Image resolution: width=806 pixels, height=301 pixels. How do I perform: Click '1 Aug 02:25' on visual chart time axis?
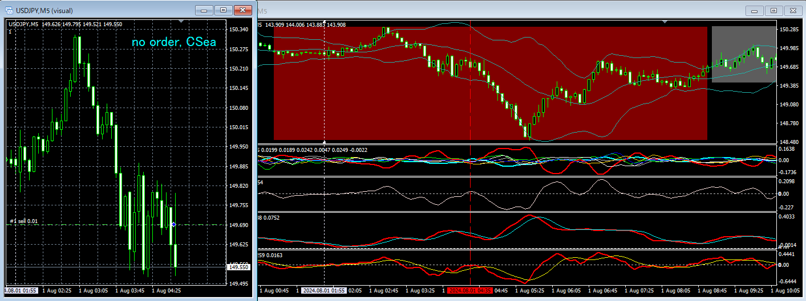pyautogui.click(x=58, y=290)
